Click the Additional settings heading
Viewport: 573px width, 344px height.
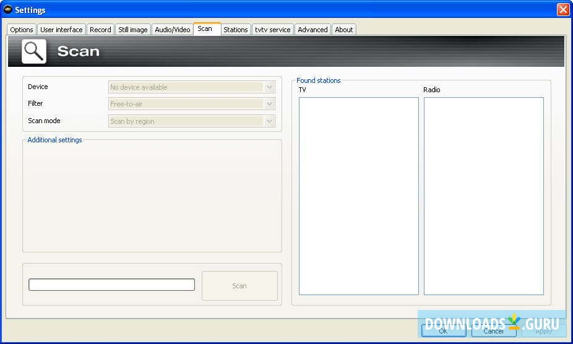[x=55, y=140]
